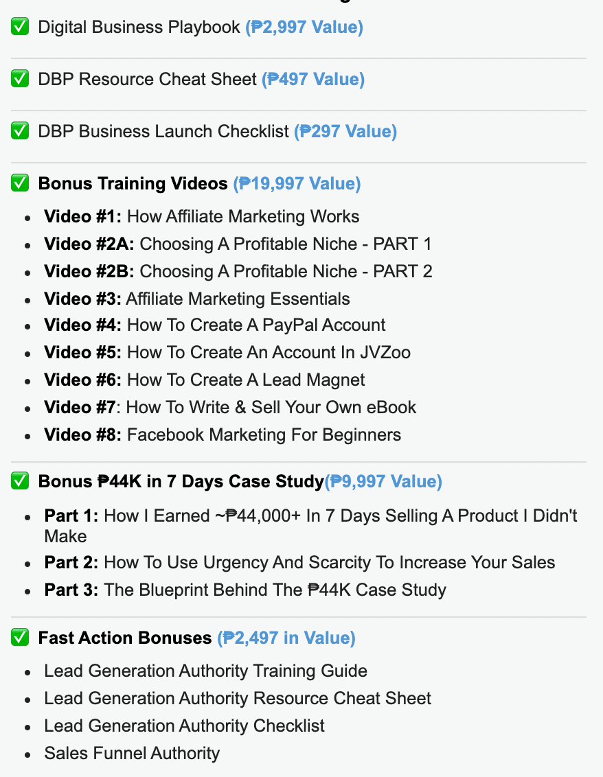
Task: Click the ₱9,997 Value label
Action: tap(383, 482)
